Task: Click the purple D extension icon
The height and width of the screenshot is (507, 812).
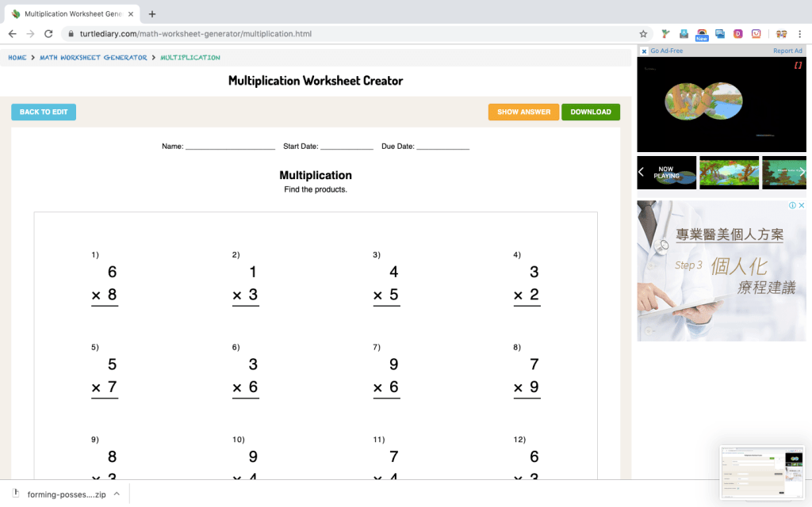Action: (x=738, y=34)
